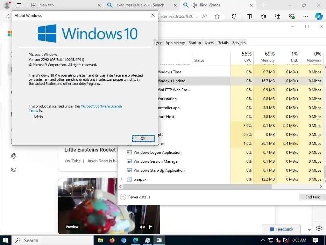Close the jaxen ross search tab

coord(175,5)
